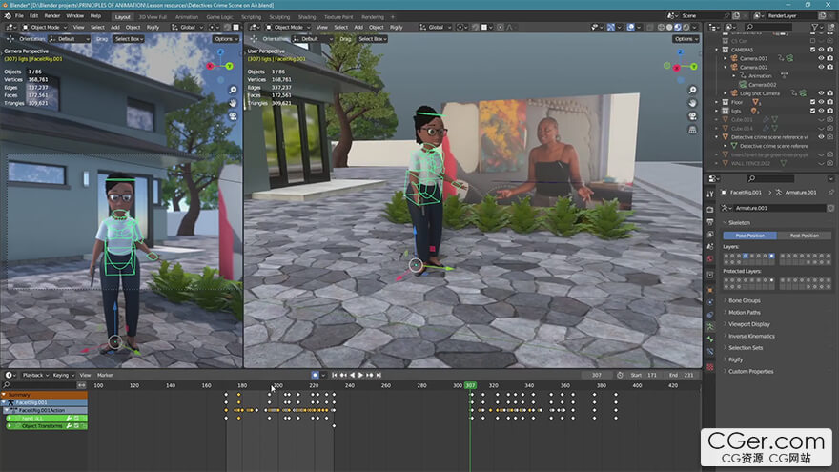The image size is (839, 472).
Task: Open the Render menu
Action: point(52,16)
